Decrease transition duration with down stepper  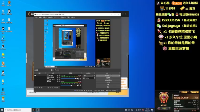94,79
